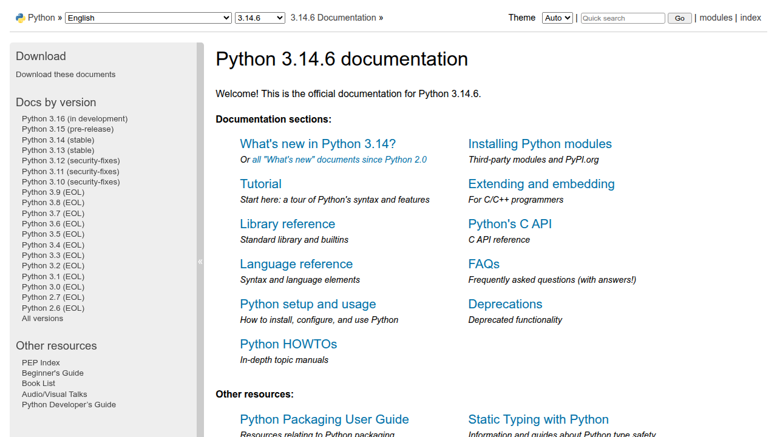Open the Deprecations section
777x437 pixels.
pos(505,304)
